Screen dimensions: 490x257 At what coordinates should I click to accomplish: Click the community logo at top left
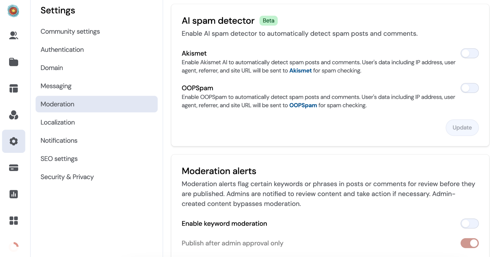tap(13, 11)
